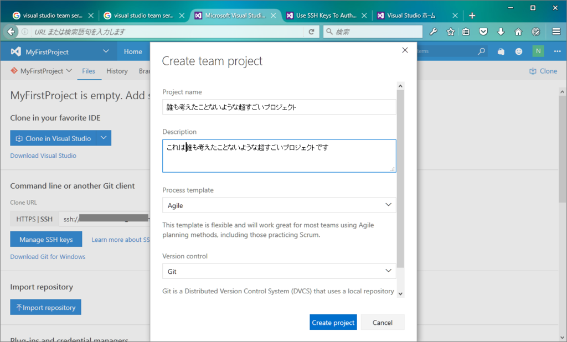The width and height of the screenshot is (567, 342).
Task: Click the smiley feedback icon
Action: point(518,51)
